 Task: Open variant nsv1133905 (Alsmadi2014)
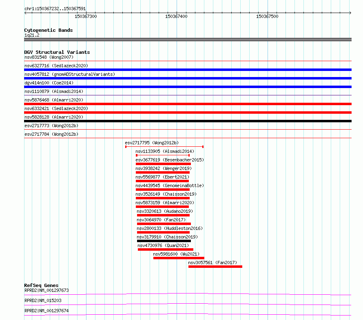165,151
